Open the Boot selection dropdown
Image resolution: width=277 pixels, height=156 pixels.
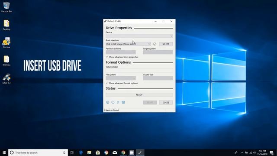click(128, 44)
